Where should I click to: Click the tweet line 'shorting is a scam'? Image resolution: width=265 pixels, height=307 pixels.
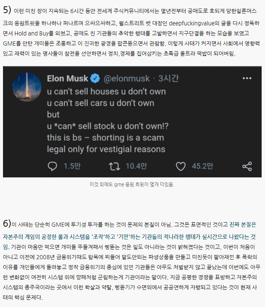pos(105,137)
